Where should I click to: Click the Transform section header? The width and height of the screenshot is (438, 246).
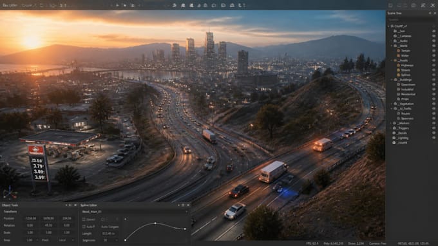pyautogui.click(x=10, y=212)
